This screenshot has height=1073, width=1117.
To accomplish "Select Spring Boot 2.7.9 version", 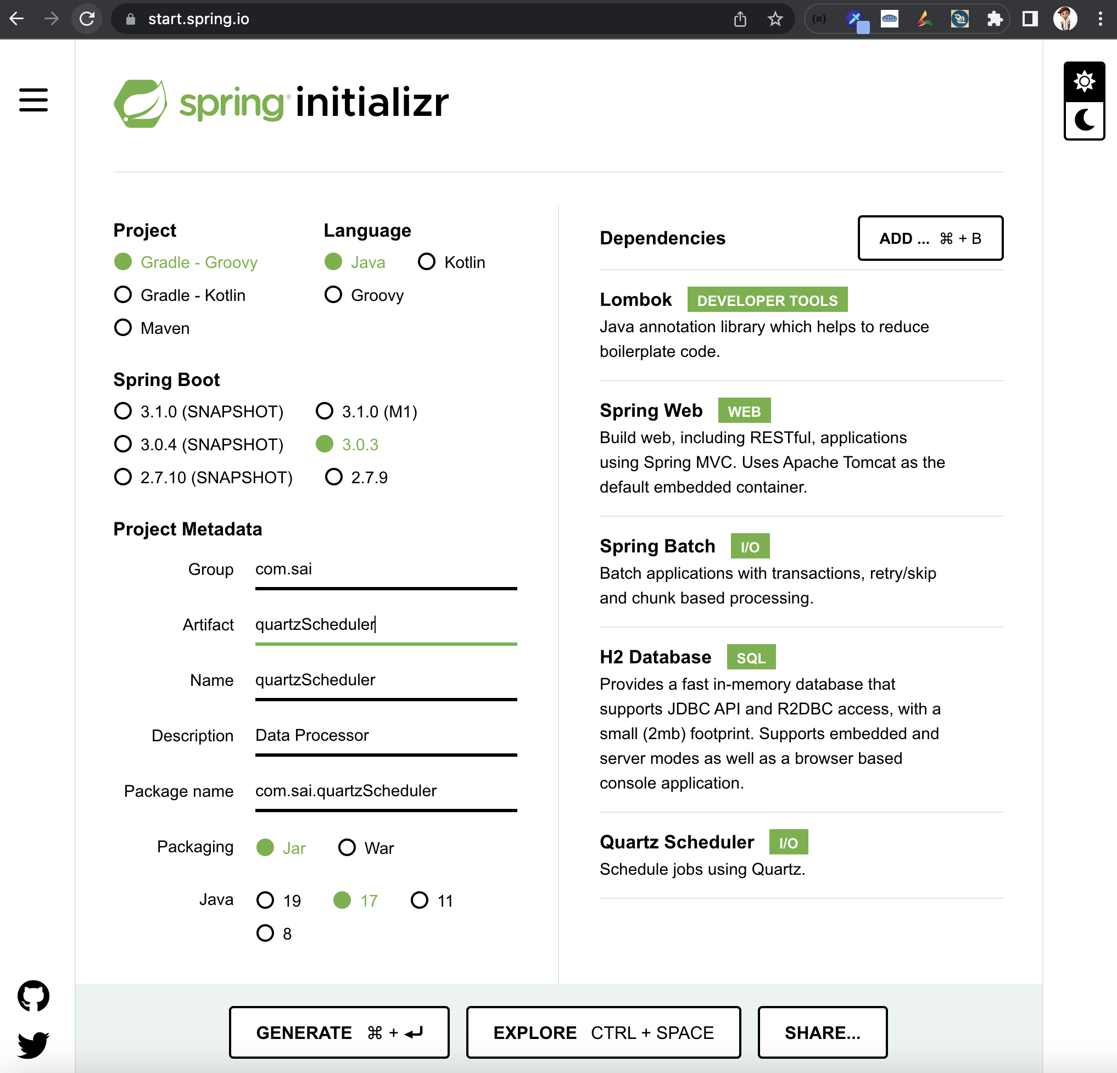I will coord(334,477).
